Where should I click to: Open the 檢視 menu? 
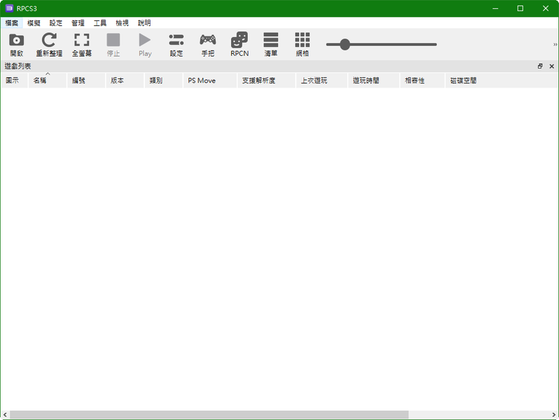point(122,23)
